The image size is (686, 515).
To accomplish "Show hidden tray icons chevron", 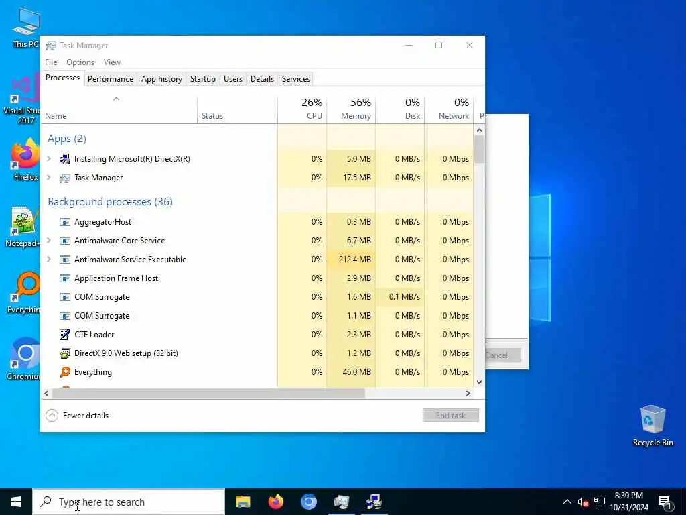I will [x=567, y=502].
